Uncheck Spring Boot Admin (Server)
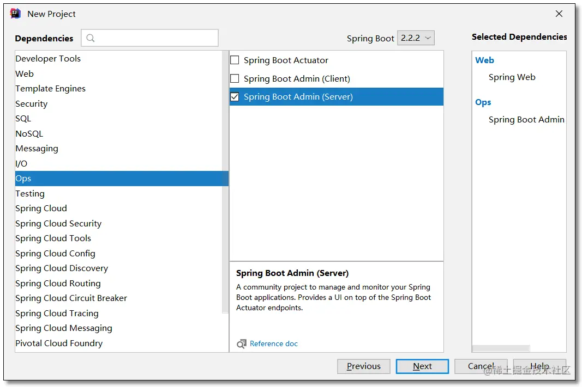 coord(235,97)
